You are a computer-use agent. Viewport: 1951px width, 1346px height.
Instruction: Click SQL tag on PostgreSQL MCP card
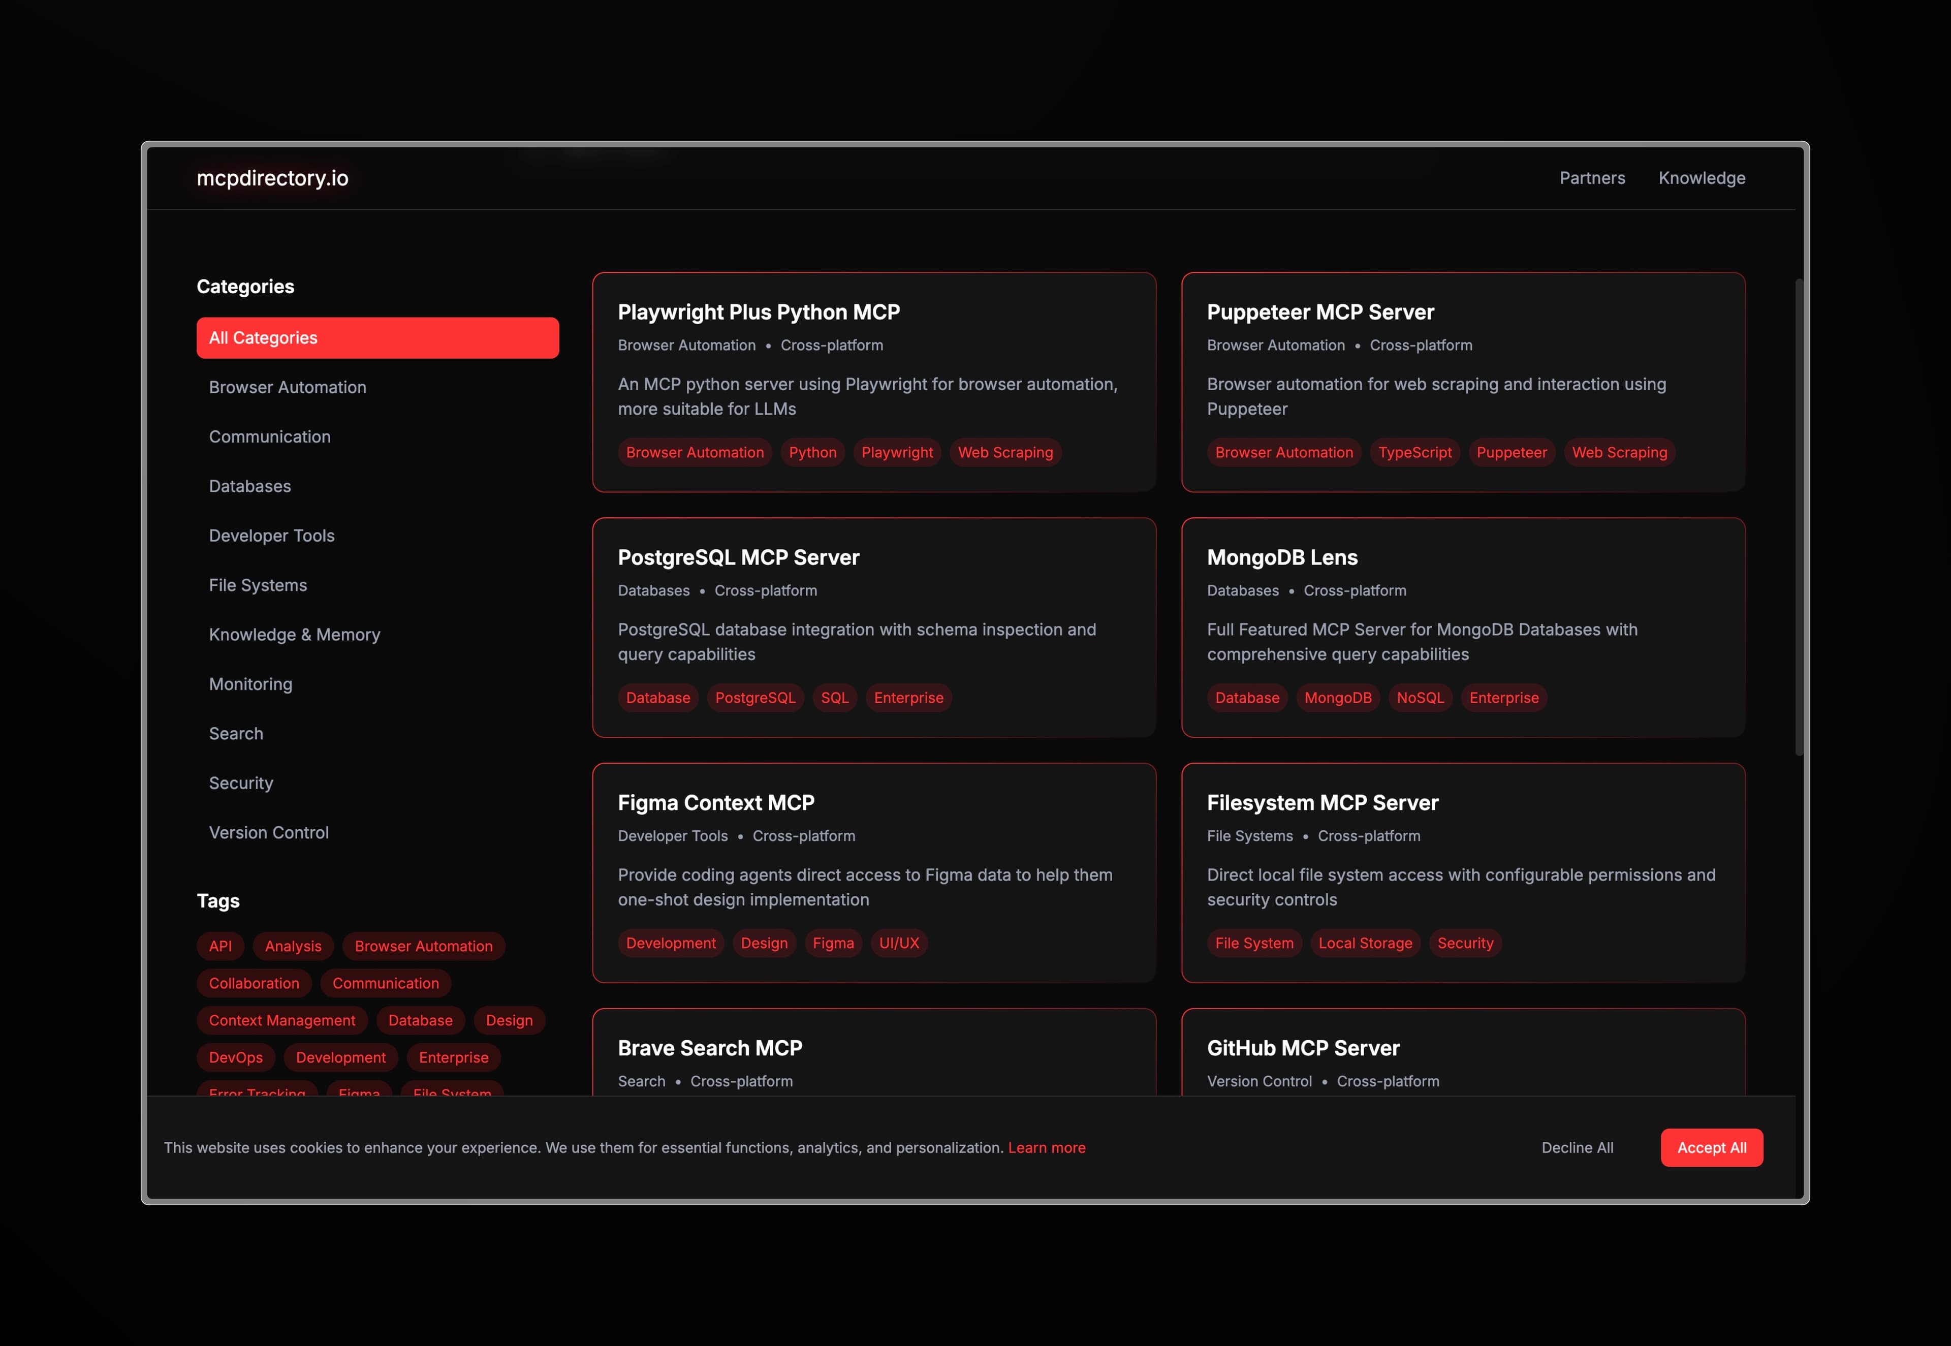click(835, 698)
